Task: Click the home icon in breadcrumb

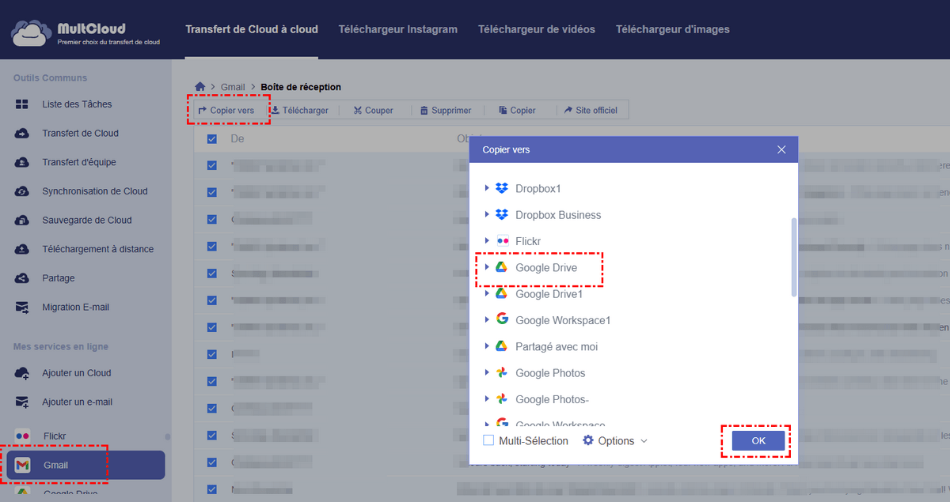Action: click(x=200, y=87)
